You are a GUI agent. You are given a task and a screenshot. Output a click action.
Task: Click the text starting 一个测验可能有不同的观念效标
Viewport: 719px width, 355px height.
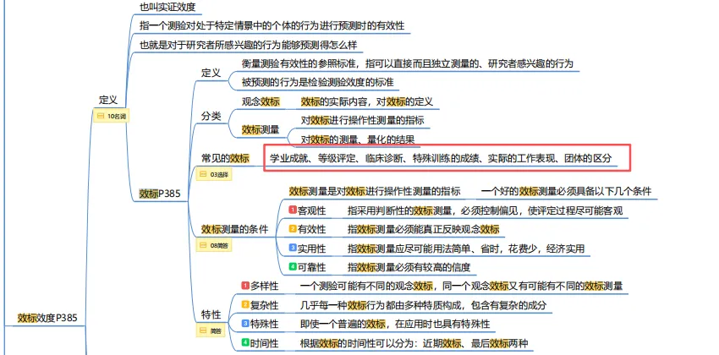[x=461, y=287]
